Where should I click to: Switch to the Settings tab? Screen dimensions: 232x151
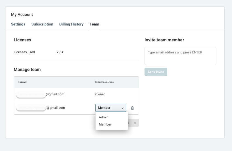(x=18, y=24)
